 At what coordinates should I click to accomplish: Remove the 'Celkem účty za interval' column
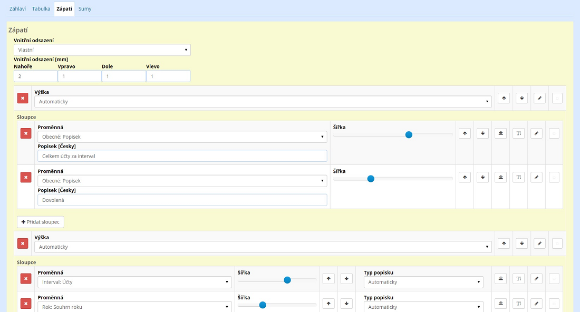point(26,133)
